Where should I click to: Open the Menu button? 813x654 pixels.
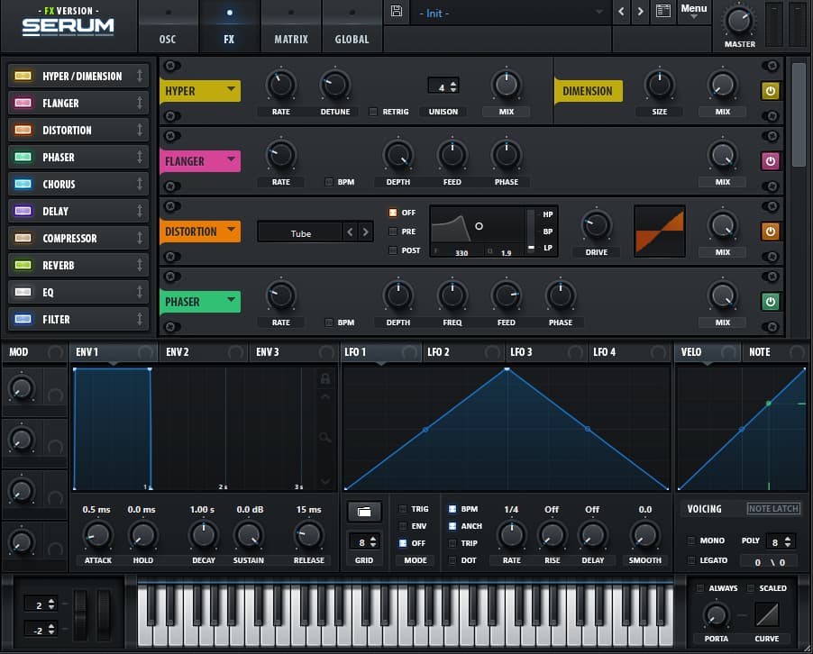tap(694, 11)
